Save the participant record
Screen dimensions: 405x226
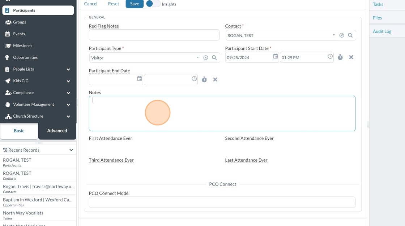(135, 4)
